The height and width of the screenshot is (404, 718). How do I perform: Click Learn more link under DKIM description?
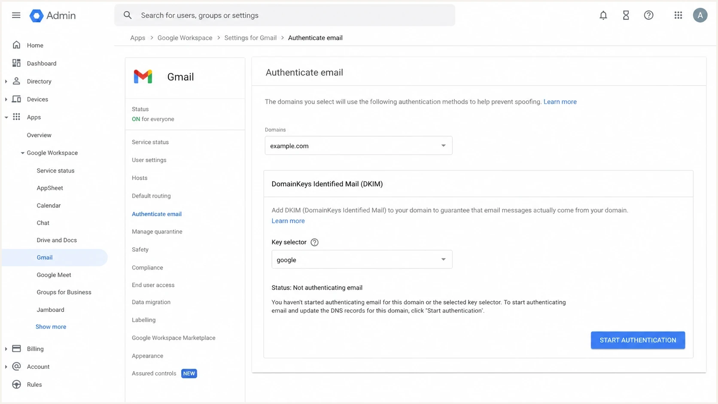coord(288,221)
